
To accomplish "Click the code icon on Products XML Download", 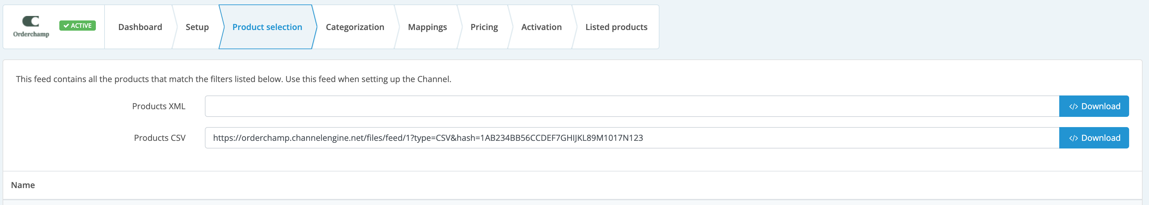I will 1073,107.
